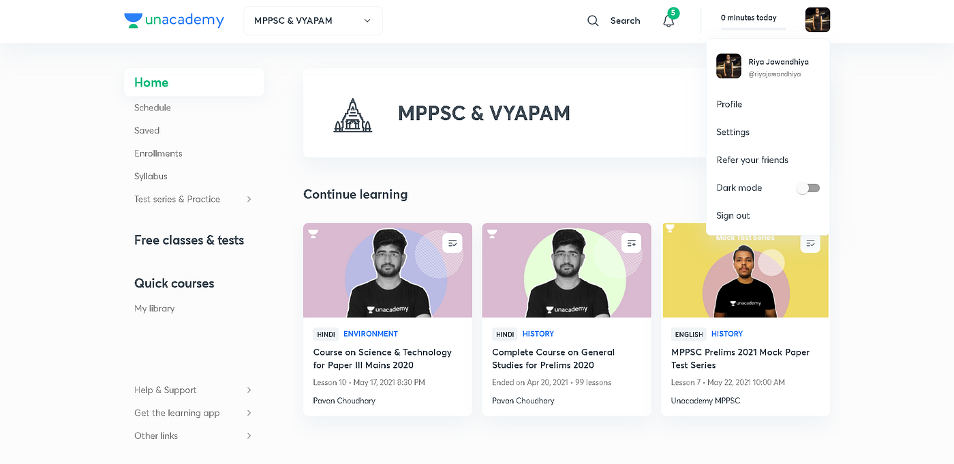Click playlist icon on Mock Paper card

click(x=810, y=243)
